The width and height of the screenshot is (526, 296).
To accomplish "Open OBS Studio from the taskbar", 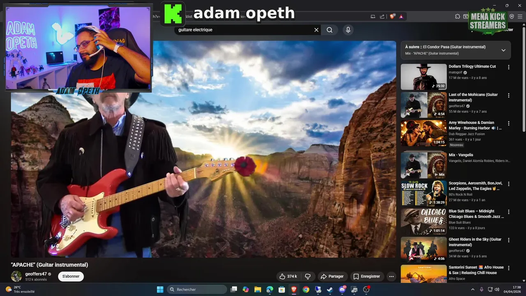I will click(x=366, y=289).
